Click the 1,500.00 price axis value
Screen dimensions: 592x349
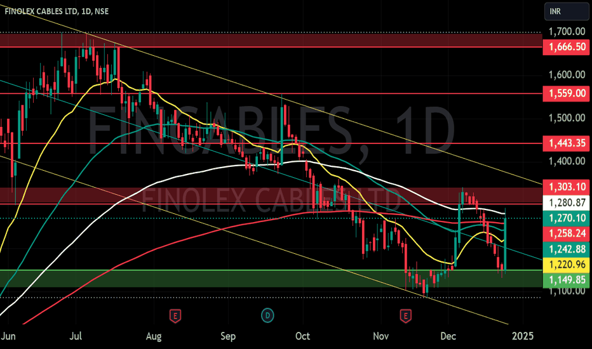tap(567, 118)
